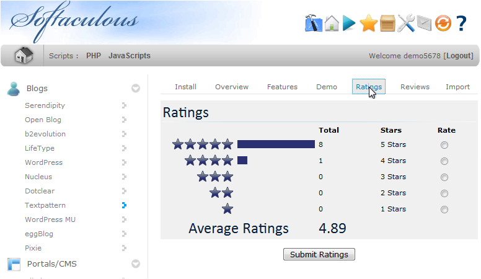Click the Blogs category heading text
481x279 pixels.
tap(37, 89)
